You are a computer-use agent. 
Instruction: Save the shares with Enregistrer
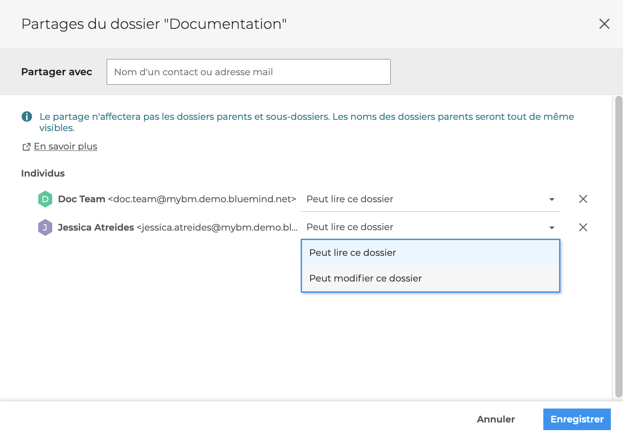(577, 419)
